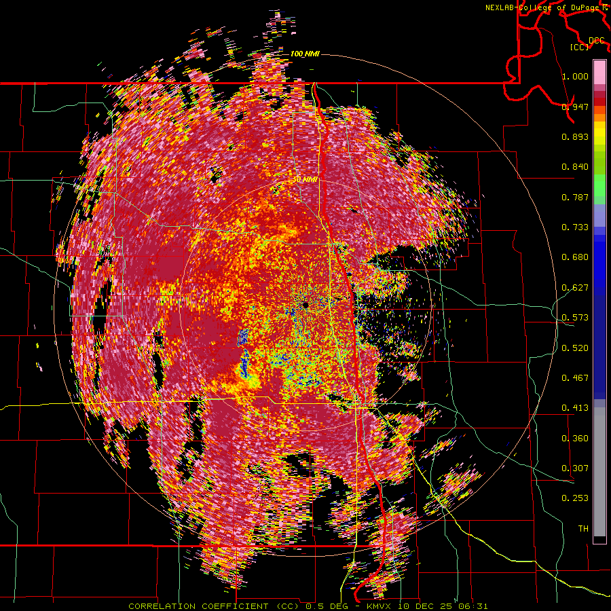Pick the light pink swatch at color bar top
611x611 pixels.
[x=599, y=72]
